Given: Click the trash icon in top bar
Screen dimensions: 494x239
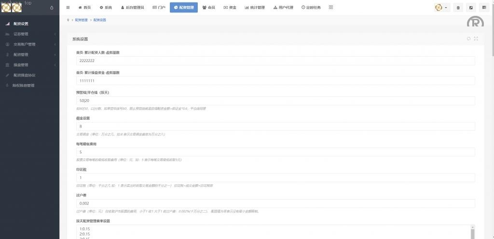Looking at the screenshot, I should coord(458,8).
